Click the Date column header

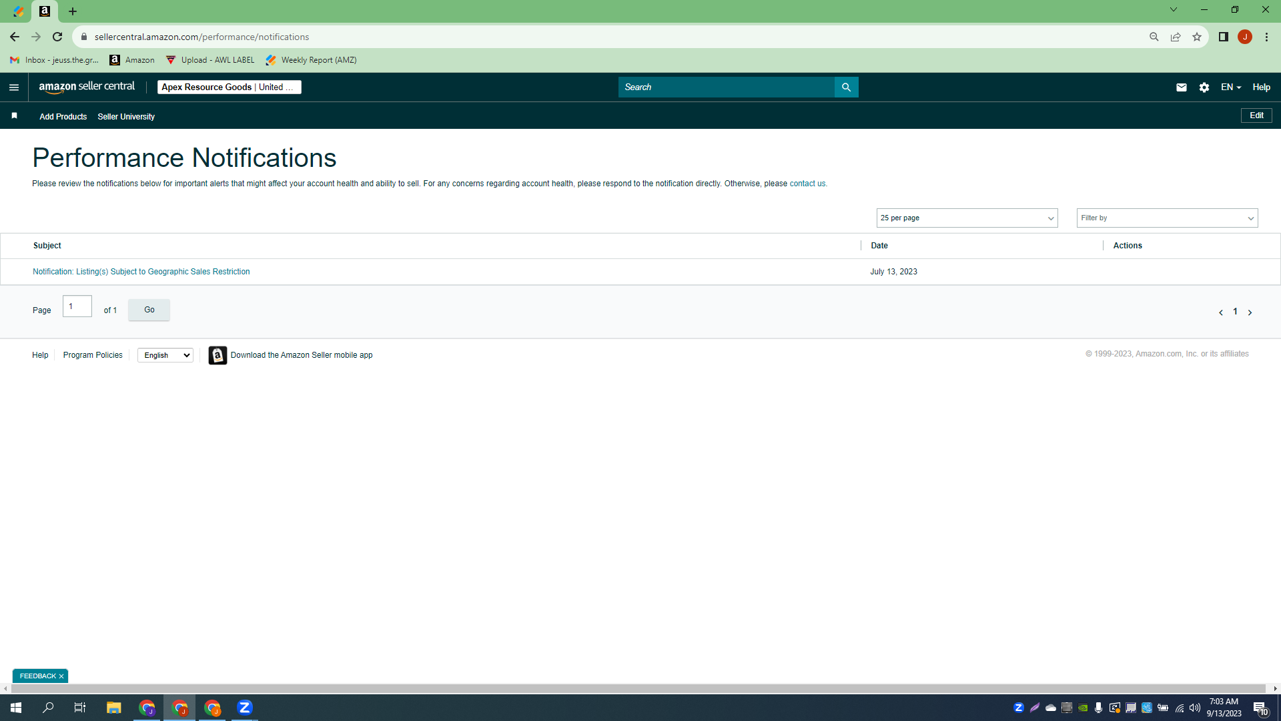879,246
